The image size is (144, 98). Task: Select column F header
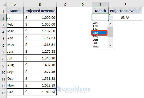[x=125, y=5]
